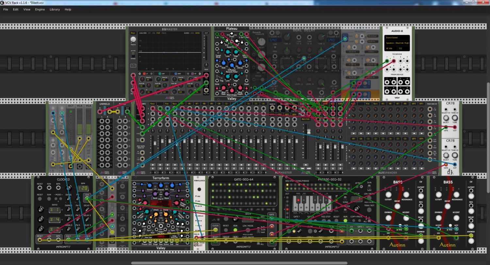490x265 pixels.
Task: Toggle the RUN button on PHRASE-SEQ-32
Action: pos(345,221)
